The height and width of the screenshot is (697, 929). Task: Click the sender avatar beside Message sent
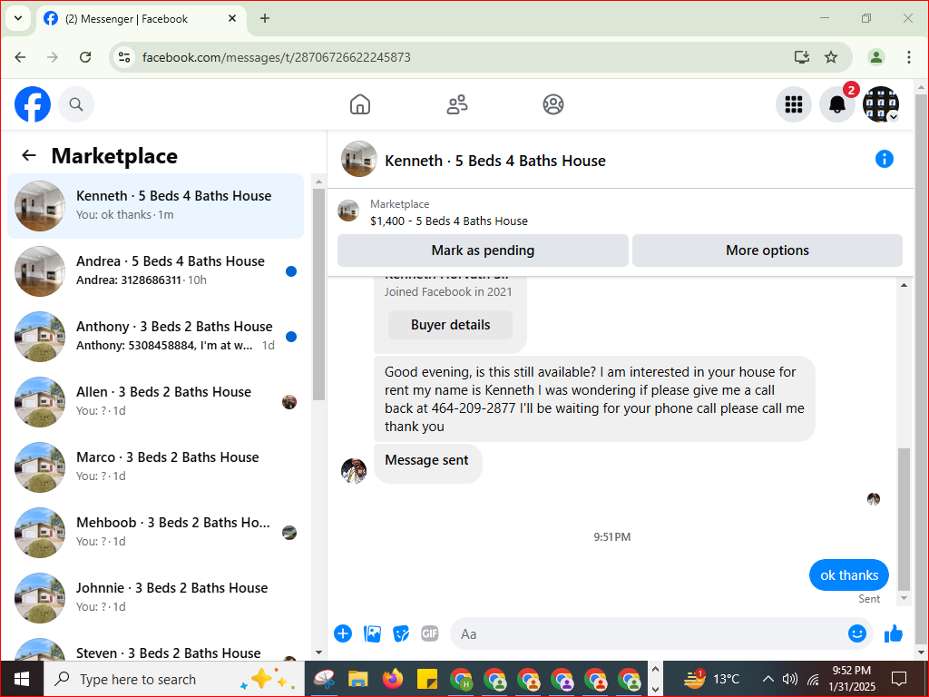pos(354,471)
